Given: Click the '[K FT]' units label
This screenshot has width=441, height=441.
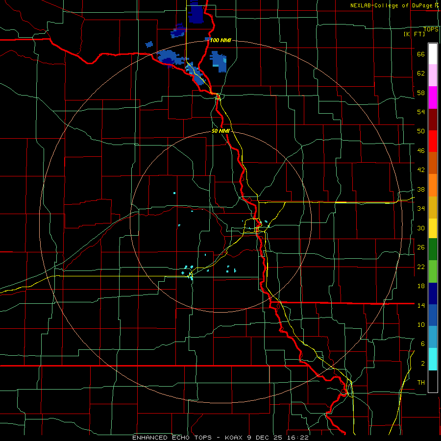Looking at the screenshot, I should pyautogui.click(x=414, y=34).
